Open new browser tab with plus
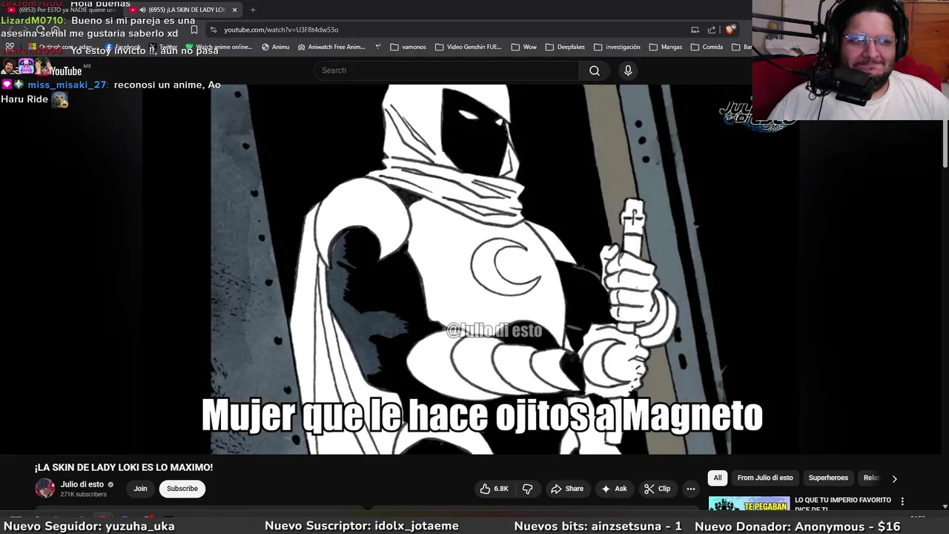Screen dimensions: 949x534 pos(253,10)
